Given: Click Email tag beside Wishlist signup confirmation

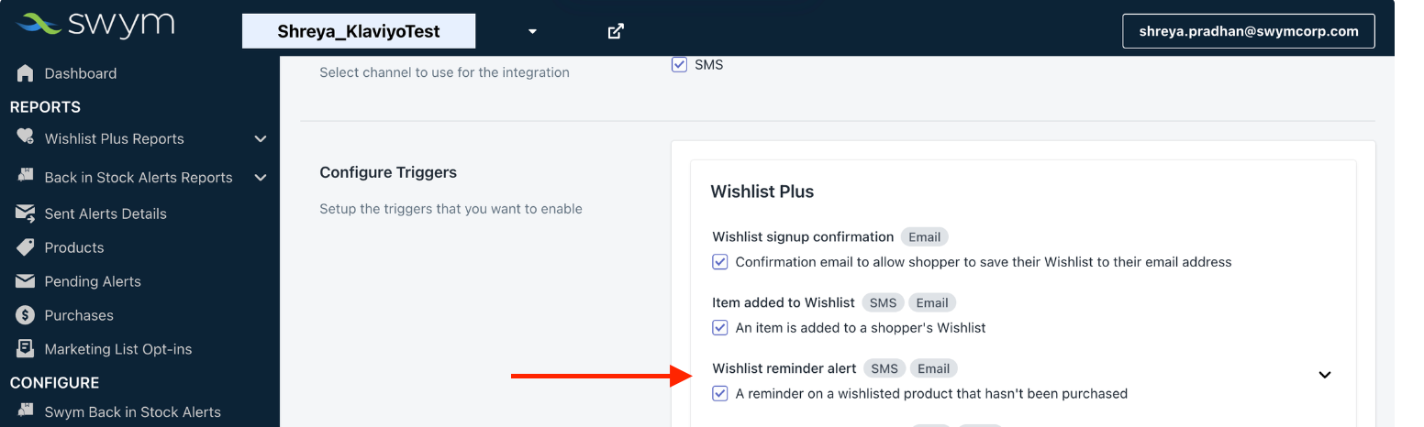Looking at the screenshot, I should [924, 236].
